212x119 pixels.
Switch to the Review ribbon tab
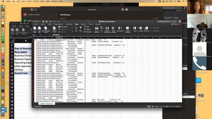click(x=83, y=24)
